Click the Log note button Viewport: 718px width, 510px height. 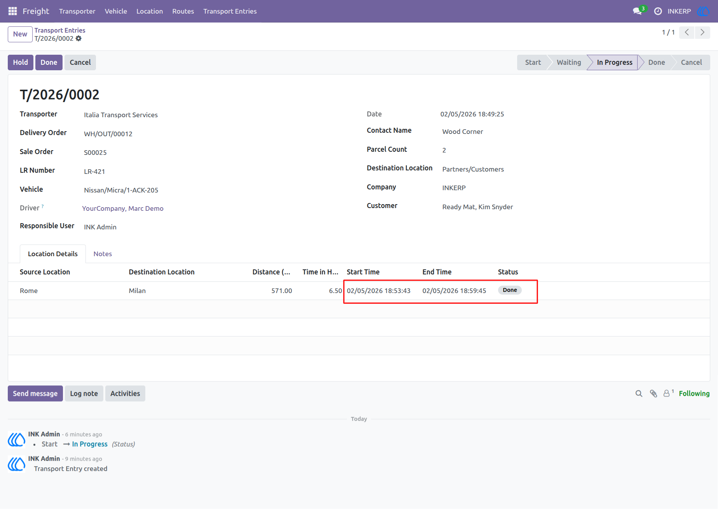point(84,394)
